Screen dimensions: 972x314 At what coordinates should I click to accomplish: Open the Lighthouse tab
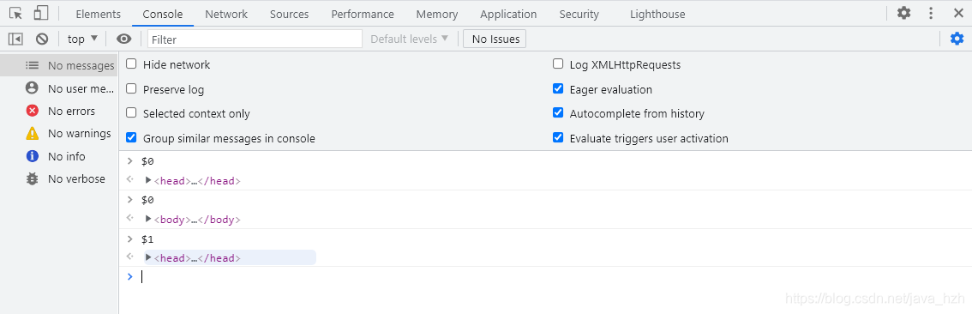click(x=657, y=14)
